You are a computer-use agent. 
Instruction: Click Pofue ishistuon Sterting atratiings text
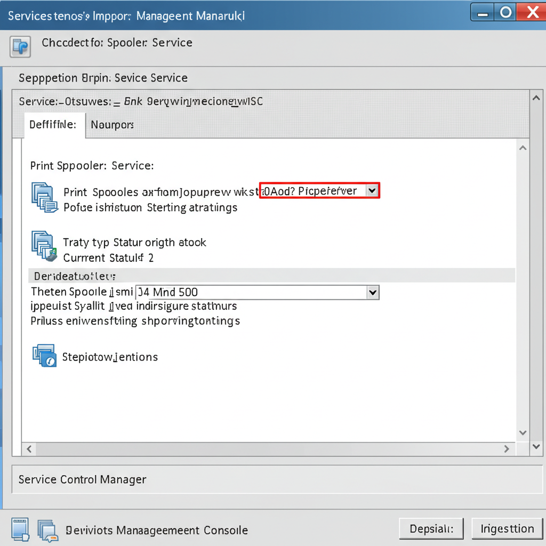click(150, 207)
